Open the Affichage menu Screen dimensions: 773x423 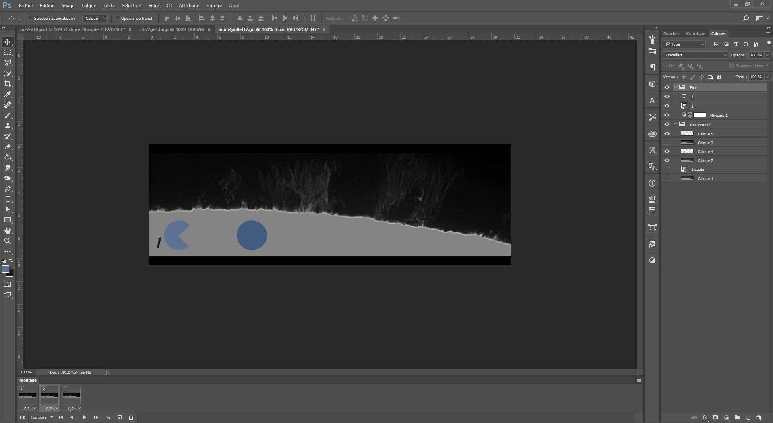(189, 6)
